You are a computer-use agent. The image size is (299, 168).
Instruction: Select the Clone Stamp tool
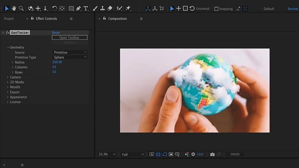[102, 8]
